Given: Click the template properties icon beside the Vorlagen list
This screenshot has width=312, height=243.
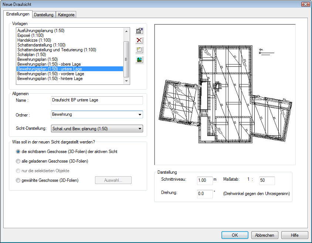Looking at the screenshot, I should click(x=139, y=31).
